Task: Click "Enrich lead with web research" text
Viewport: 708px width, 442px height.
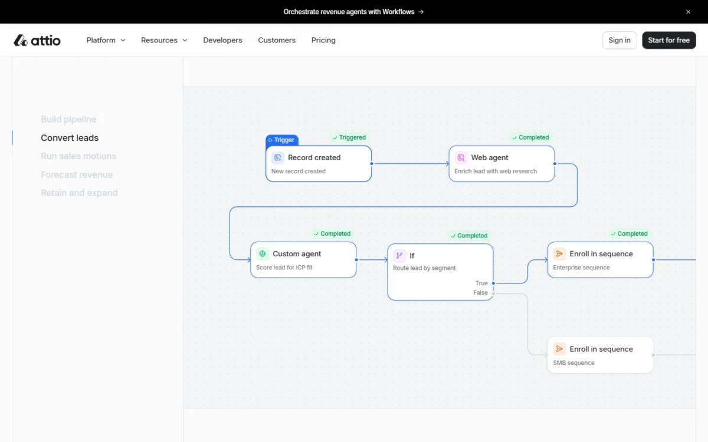Action: tap(496, 171)
